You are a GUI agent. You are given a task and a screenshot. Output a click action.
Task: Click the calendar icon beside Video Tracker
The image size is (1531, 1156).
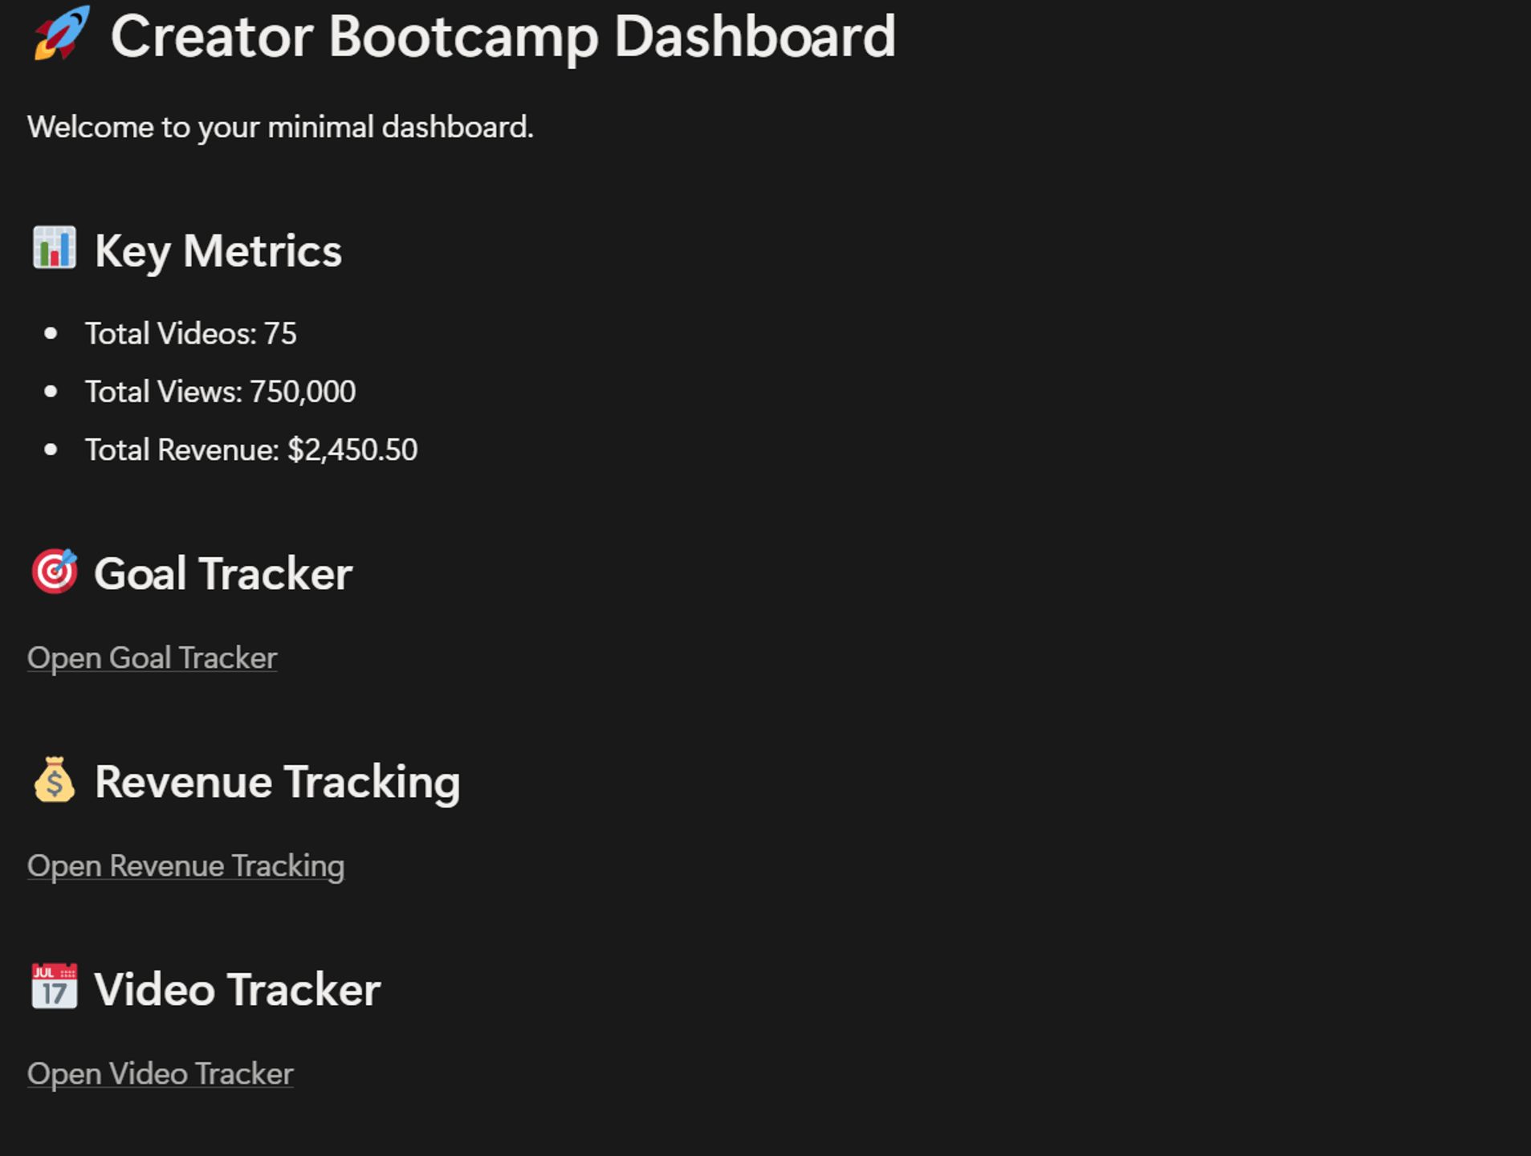pyautogui.click(x=55, y=987)
